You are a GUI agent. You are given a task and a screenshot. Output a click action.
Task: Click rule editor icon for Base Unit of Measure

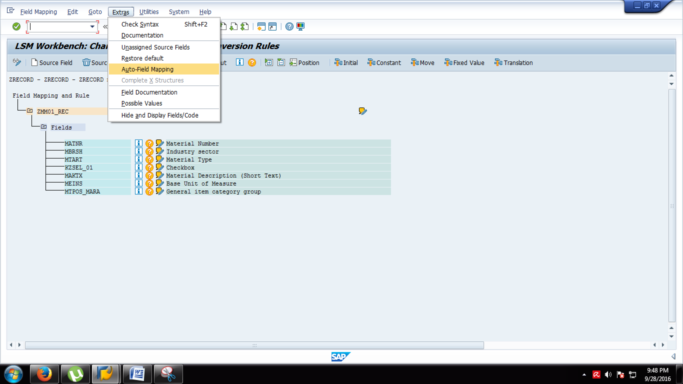tap(159, 183)
